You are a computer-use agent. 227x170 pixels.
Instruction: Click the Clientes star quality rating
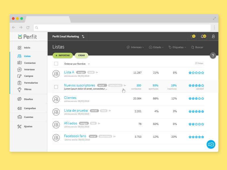[196, 98]
